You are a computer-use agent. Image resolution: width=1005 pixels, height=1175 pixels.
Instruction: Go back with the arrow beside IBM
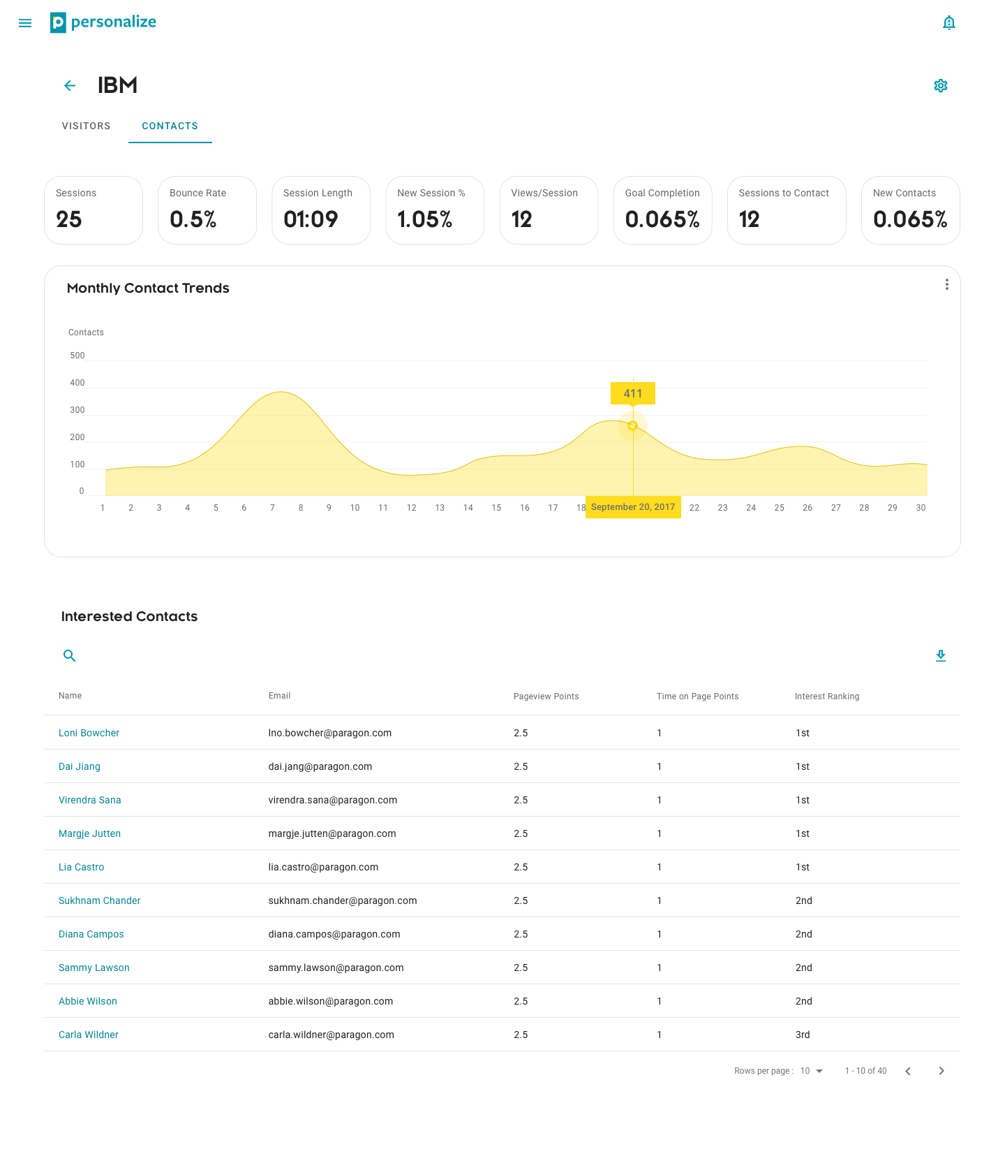click(70, 86)
